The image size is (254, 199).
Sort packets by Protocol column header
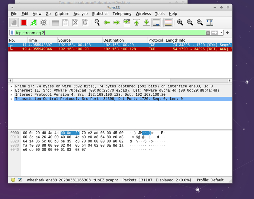point(156,40)
